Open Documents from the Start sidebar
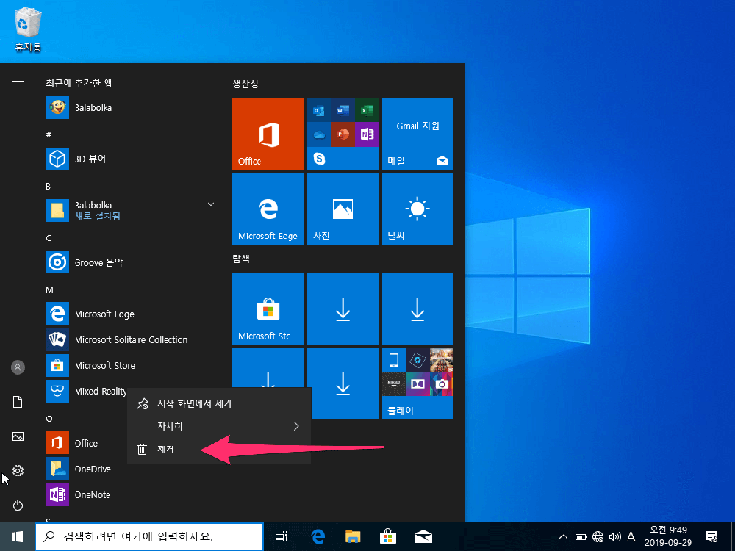This screenshot has width=735, height=551. [18, 402]
